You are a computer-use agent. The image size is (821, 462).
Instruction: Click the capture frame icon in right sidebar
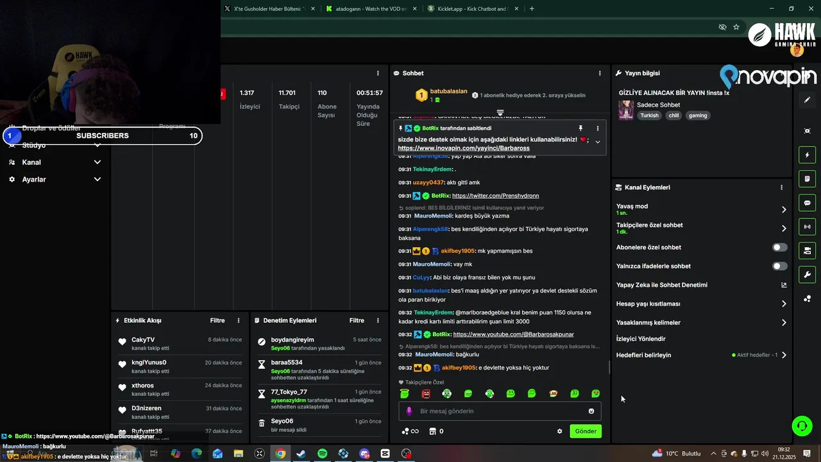tap(807, 131)
